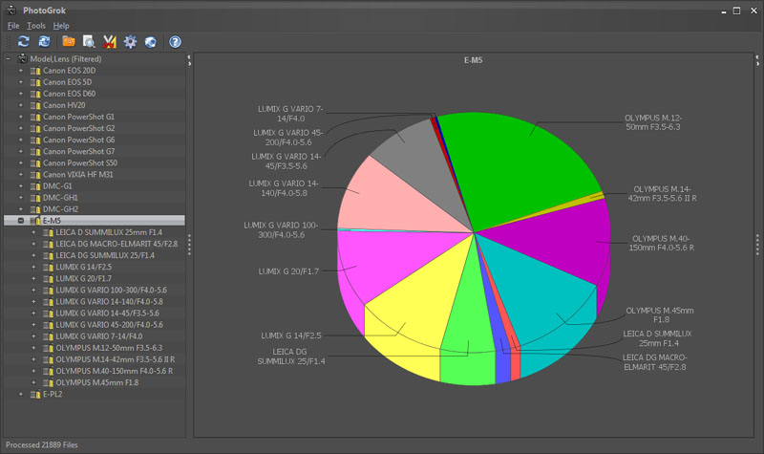Select Canon PowerShot G6 in the tree
This screenshot has height=454, width=764.
(x=79, y=140)
